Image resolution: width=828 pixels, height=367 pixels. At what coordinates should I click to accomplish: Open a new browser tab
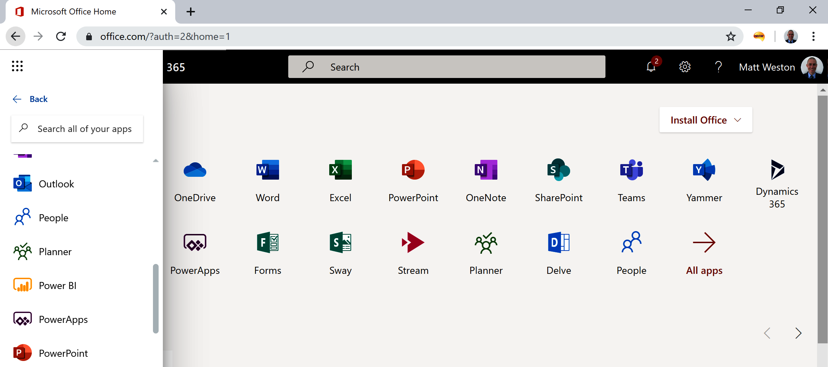pos(191,12)
